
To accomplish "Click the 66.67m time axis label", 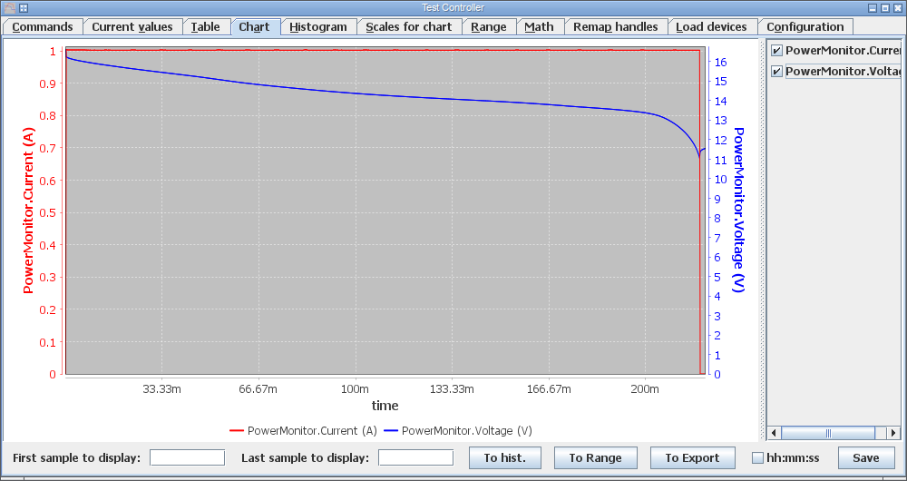I will click(258, 389).
